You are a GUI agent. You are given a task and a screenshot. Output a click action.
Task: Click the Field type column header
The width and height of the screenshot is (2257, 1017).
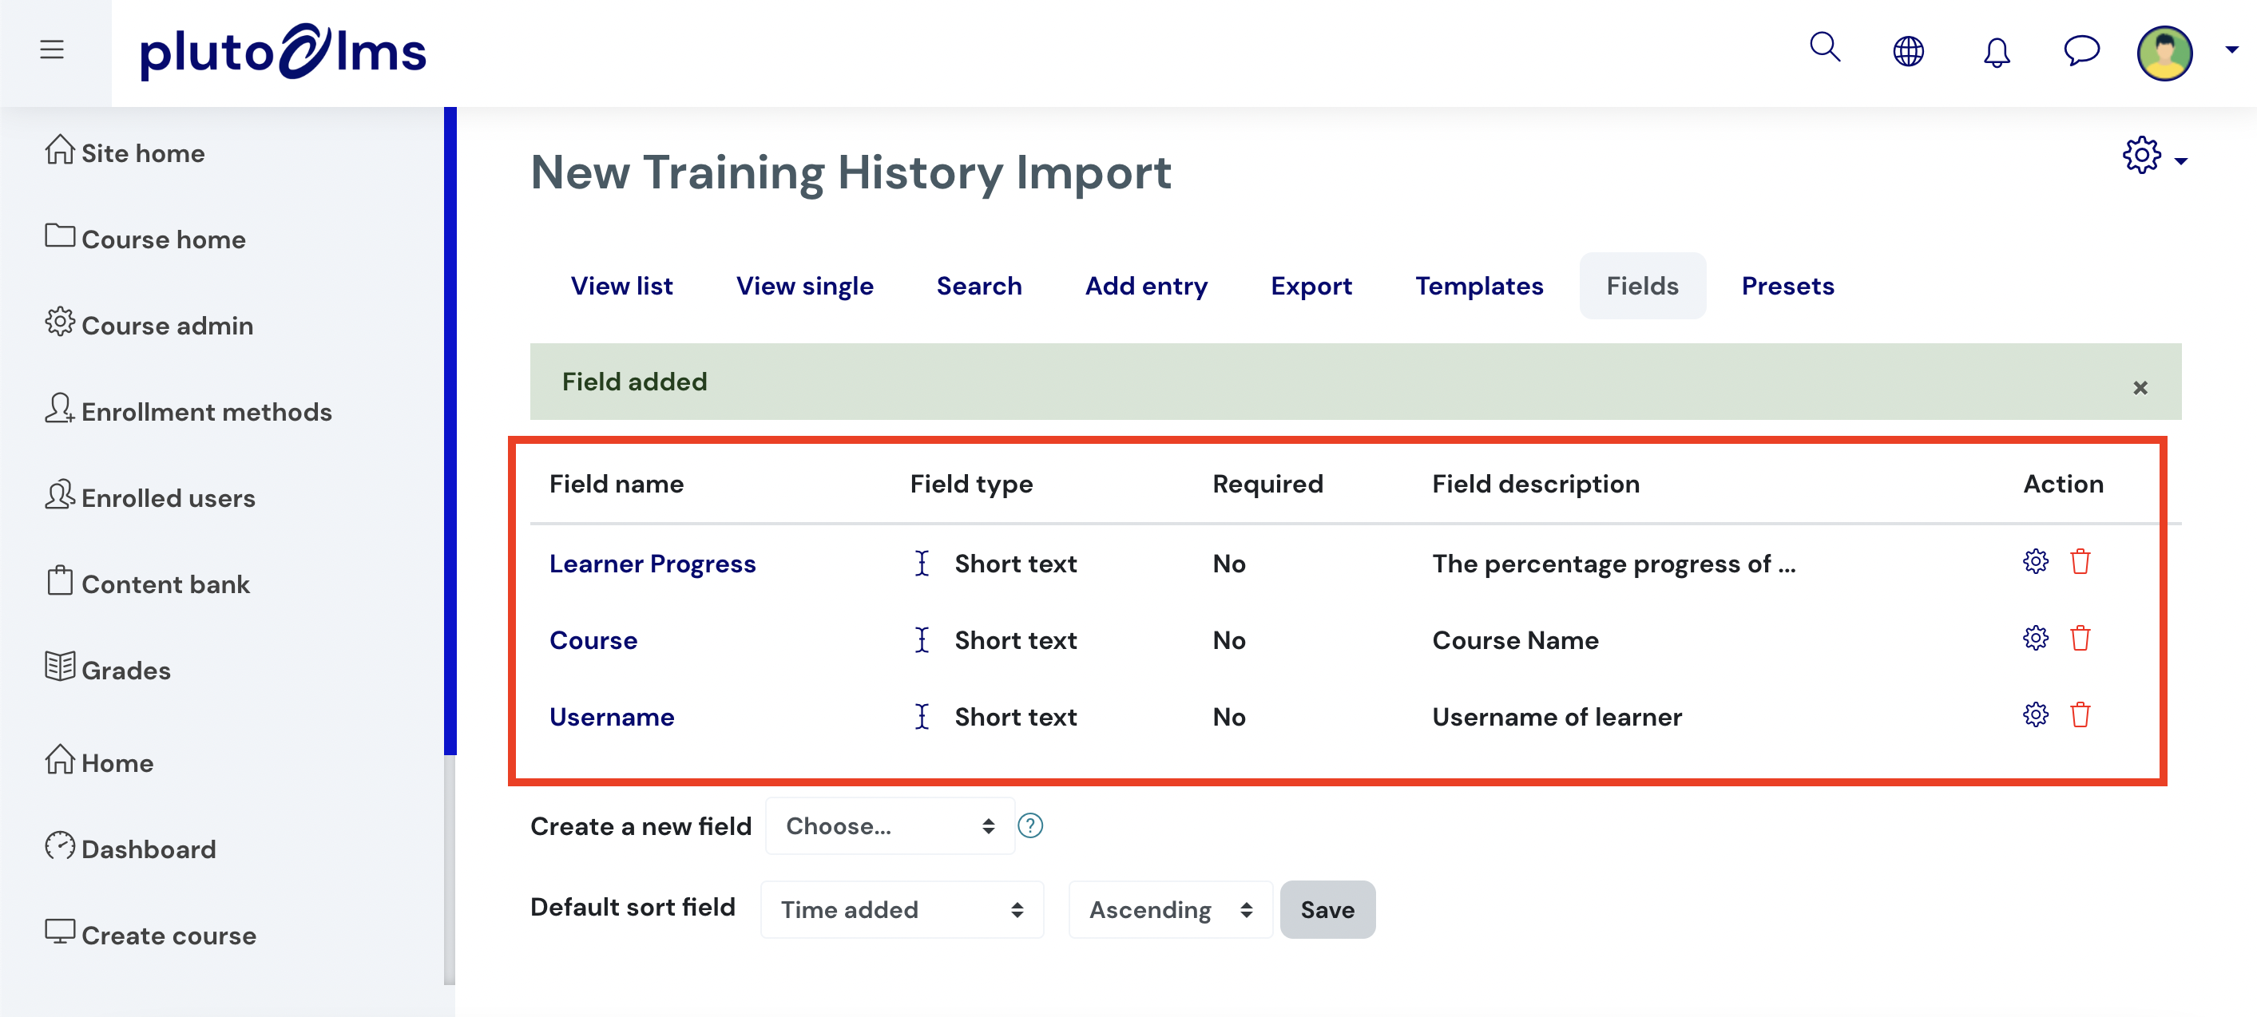point(971,484)
